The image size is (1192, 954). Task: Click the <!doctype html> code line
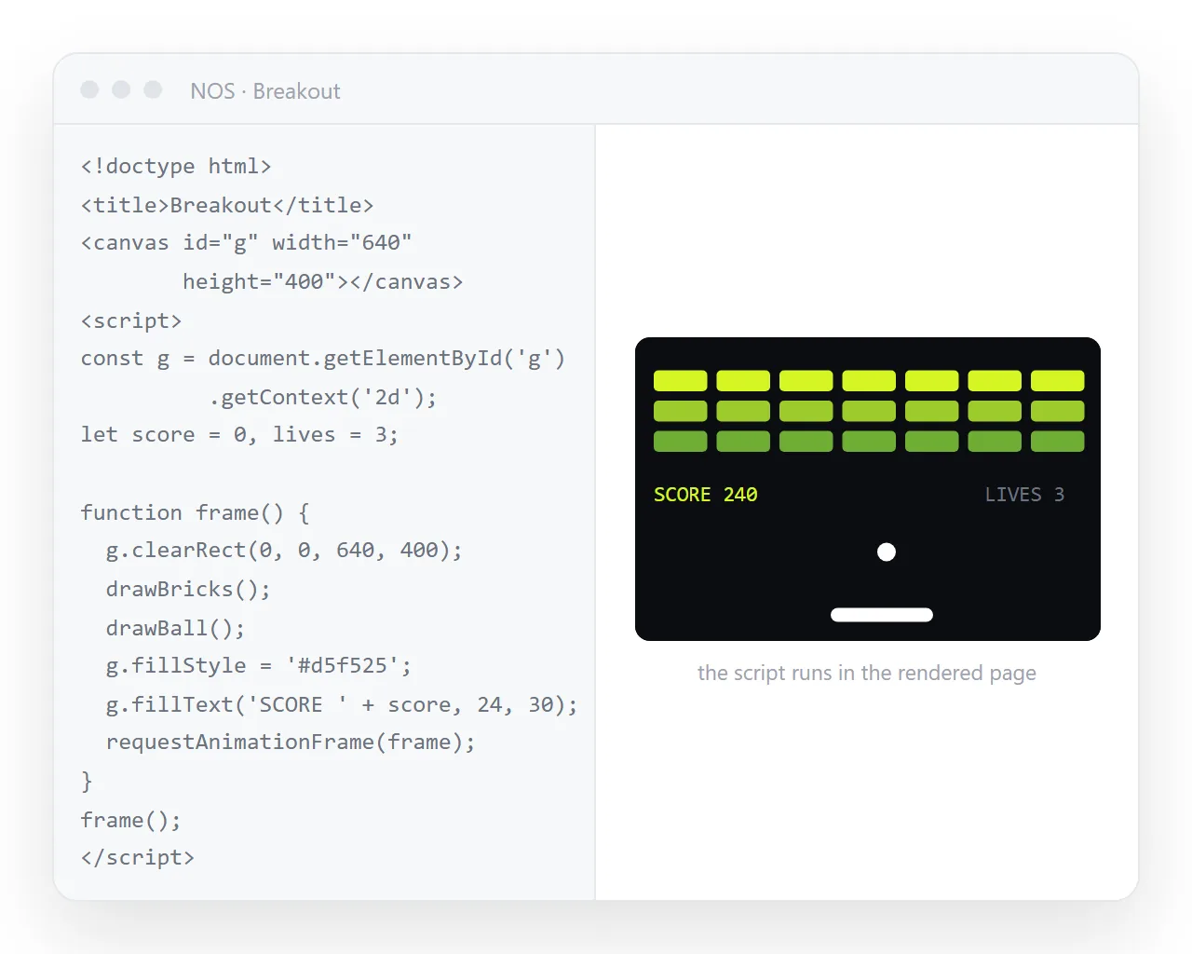pyautogui.click(x=176, y=166)
